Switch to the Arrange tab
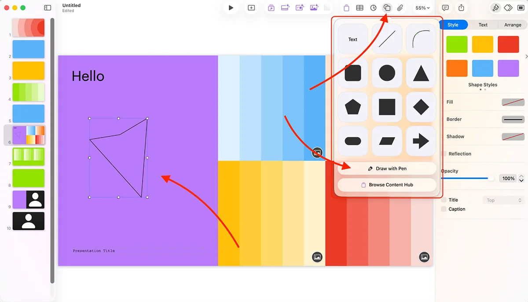This screenshot has height=302, width=528. click(x=513, y=25)
